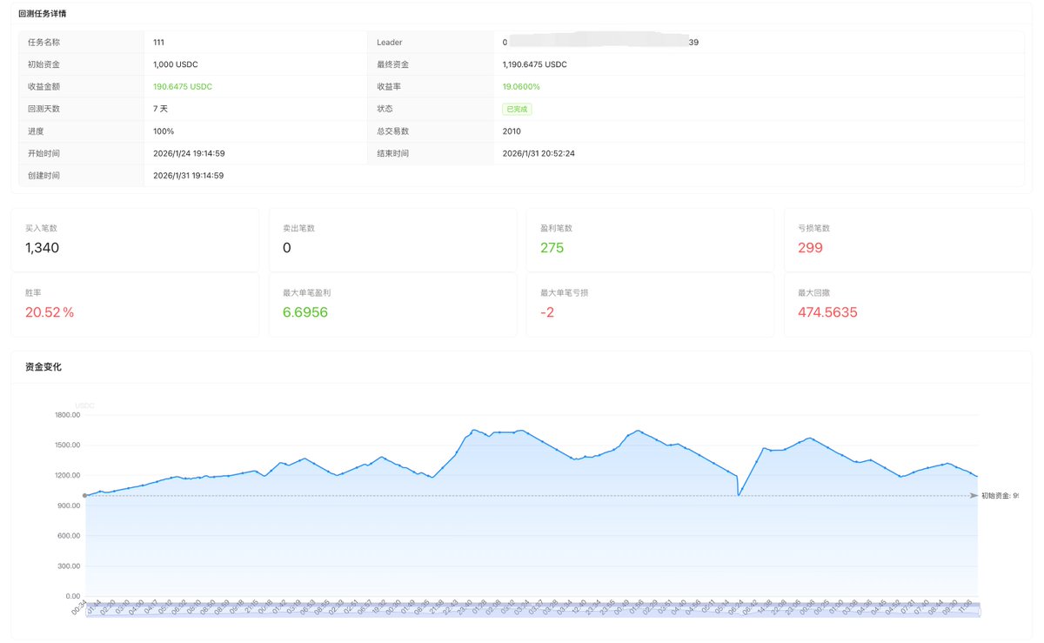Screen dimensions: 1044x643
Task: Select the 收益金额 label cell
Action: (x=81, y=86)
